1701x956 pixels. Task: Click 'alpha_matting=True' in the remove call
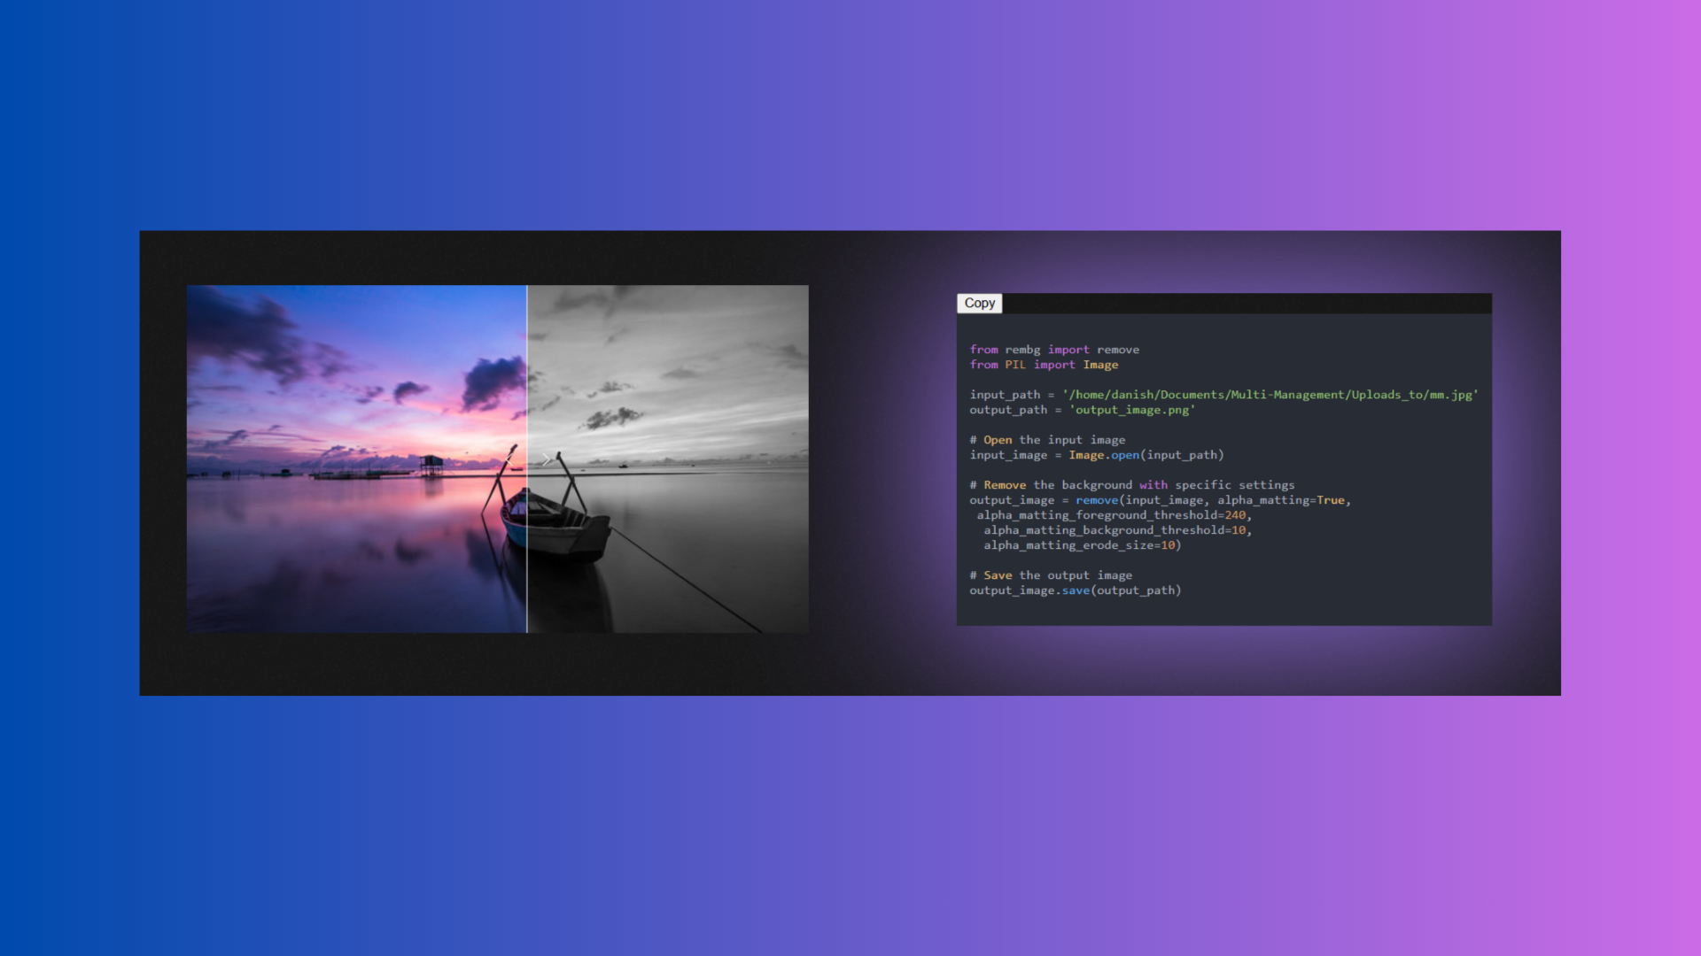pos(1280,500)
